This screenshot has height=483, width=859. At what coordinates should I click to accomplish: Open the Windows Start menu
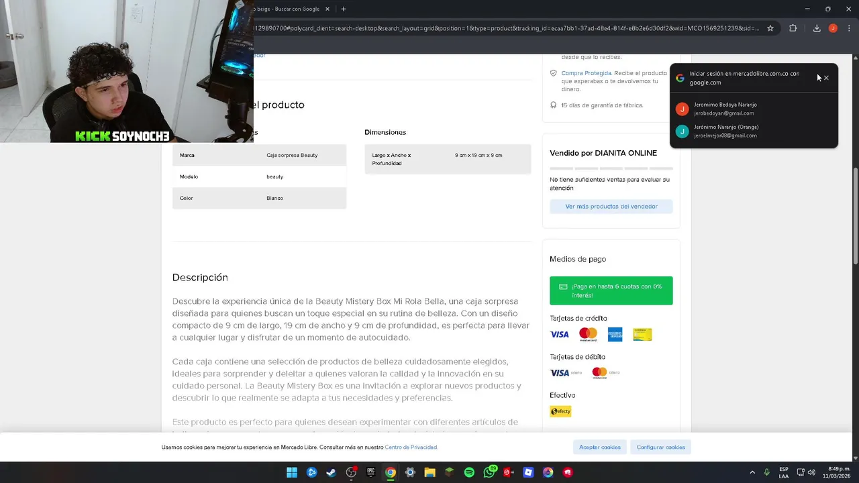pos(292,472)
